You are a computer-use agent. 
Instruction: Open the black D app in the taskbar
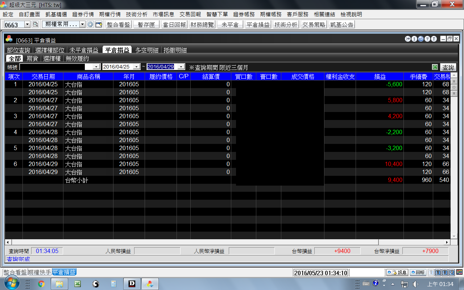(132, 284)
